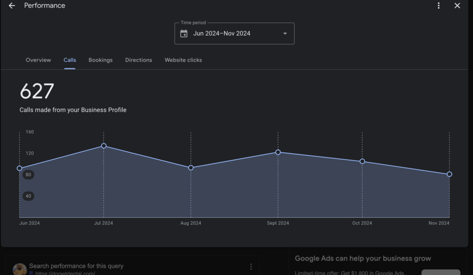Go back using the Performance back arrow
The height and width of the screenshot is (275, 473).
[x=12, y=6]
